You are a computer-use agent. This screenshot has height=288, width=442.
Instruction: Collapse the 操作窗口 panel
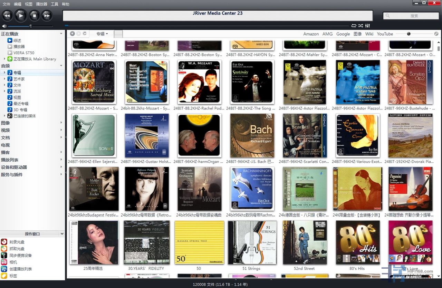tap(62, 234)
